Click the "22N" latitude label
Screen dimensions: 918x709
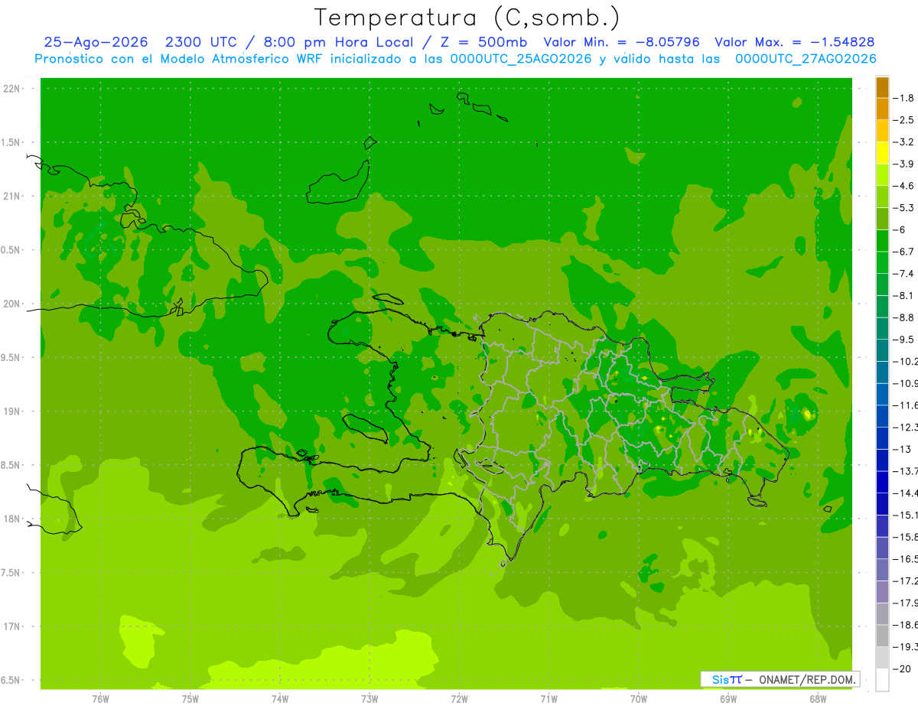coord(12,89)
